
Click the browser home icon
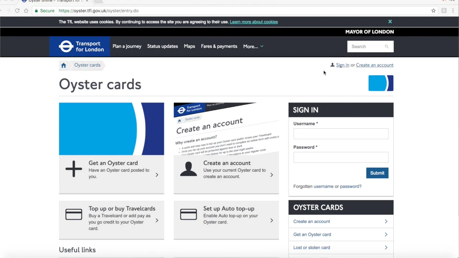[x=26, y=11]
